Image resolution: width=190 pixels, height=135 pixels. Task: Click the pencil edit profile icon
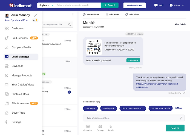click(x=36, y=15)
